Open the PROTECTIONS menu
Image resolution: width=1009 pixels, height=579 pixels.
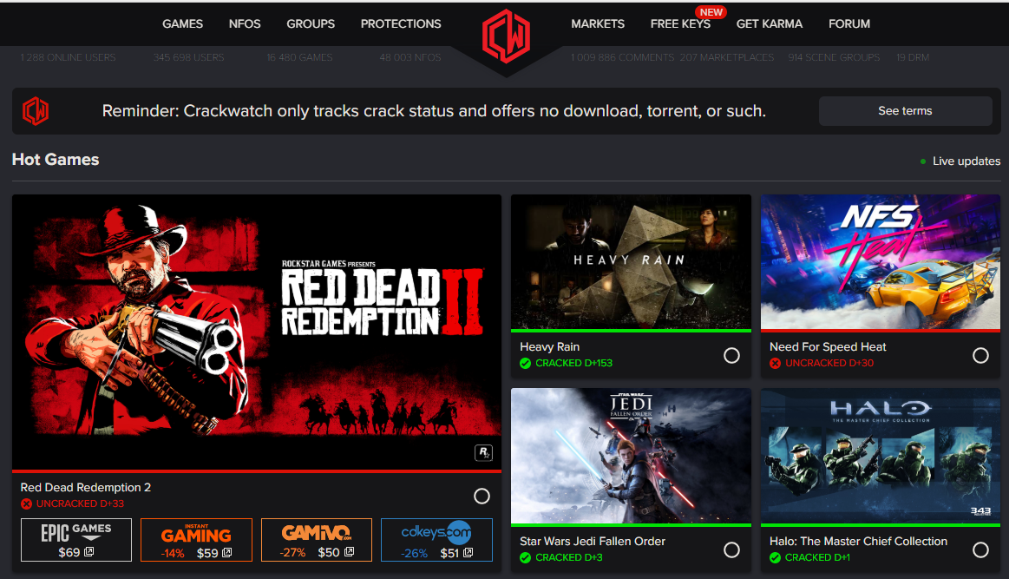[x=401, y=23]
